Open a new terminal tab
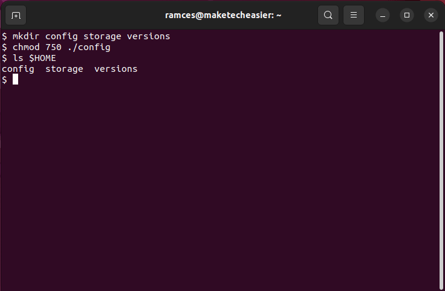Image resolution: width=445 pixels, height=291 pixels. (16, 15)
